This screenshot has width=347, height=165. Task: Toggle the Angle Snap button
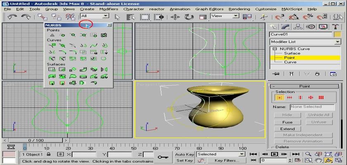coord(294,17)
